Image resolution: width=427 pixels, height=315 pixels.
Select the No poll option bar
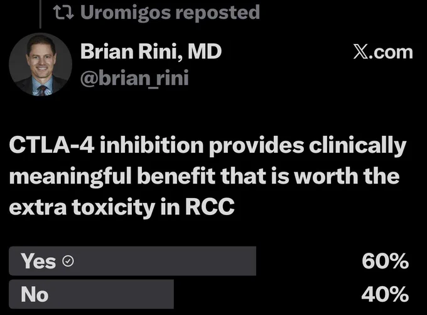click(x=91, y=294)
